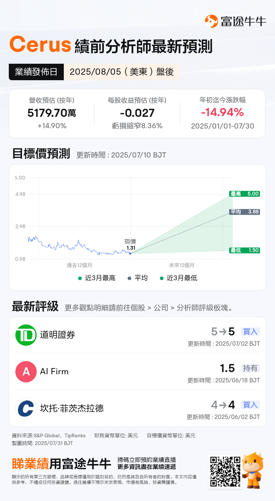Click the 最低 1.50 target label
Image resolution: width=275 pixels, height=501 pixels.
coord(245,250)
